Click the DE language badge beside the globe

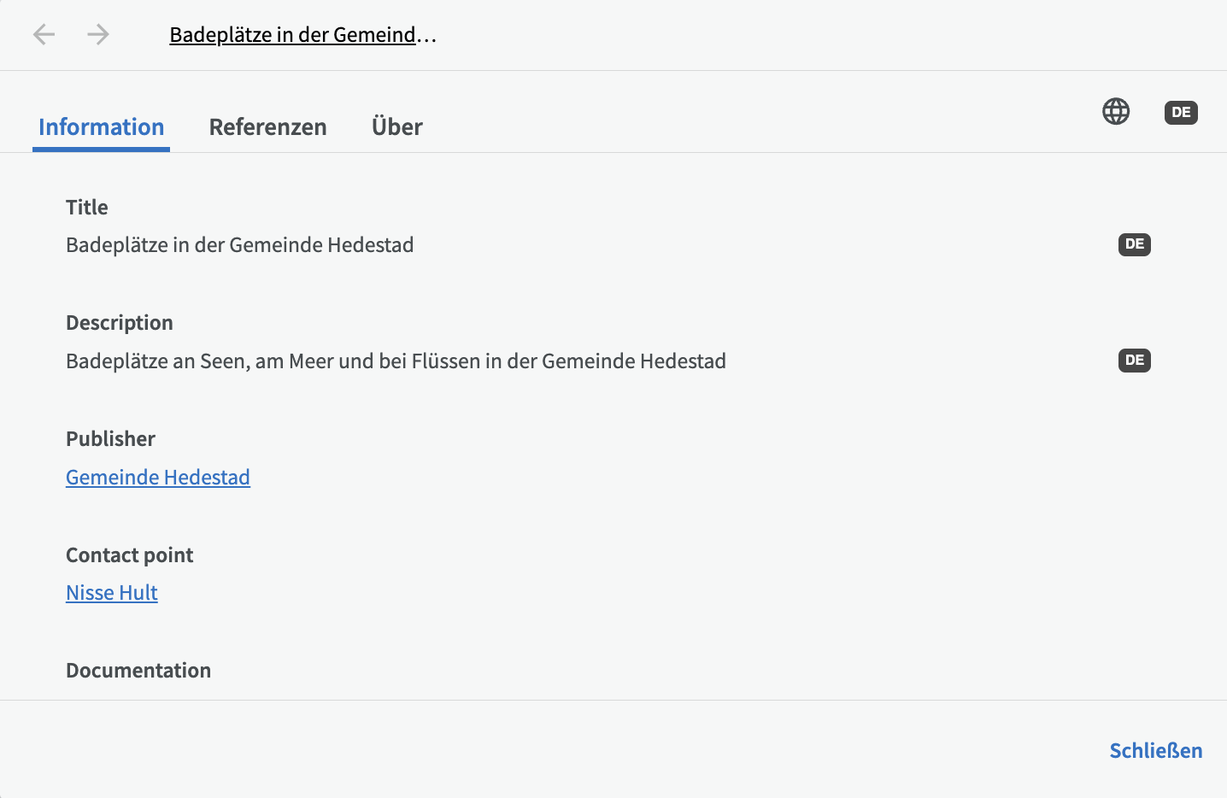(x=1181, y=113)
